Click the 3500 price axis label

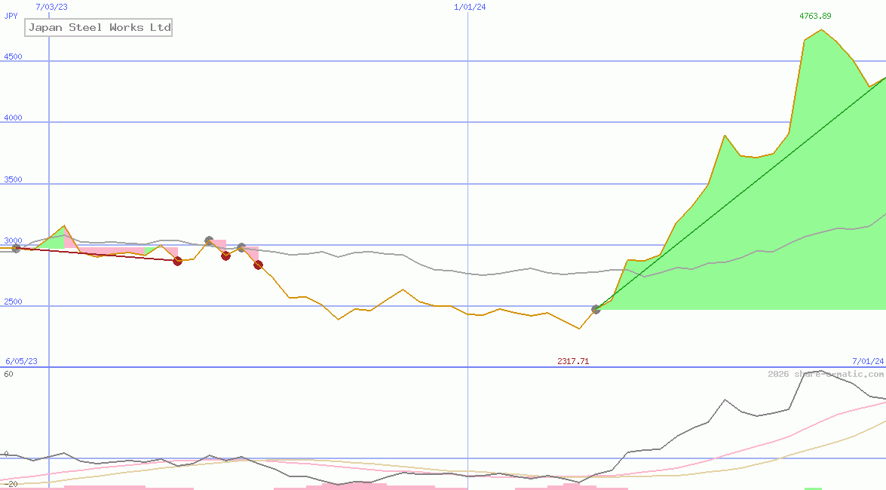(13, 179)
